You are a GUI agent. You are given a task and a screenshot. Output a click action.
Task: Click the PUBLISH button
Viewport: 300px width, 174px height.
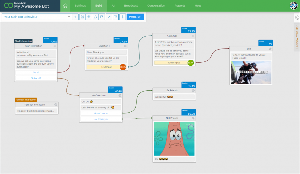[135, 17]
